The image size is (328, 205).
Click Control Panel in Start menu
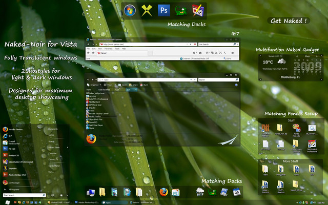[x=54, y=166]
